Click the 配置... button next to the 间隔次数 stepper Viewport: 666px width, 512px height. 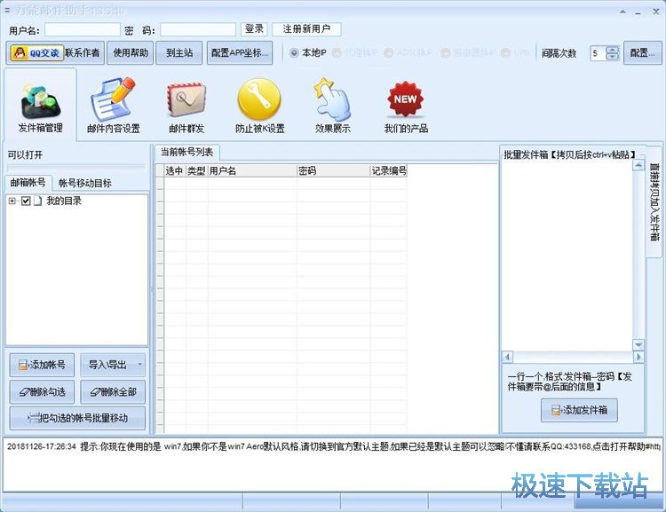pos(643,52)
